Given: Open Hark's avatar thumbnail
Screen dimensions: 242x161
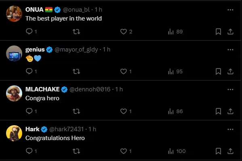Looking at the screenshot, I should [x=14, y=133].
